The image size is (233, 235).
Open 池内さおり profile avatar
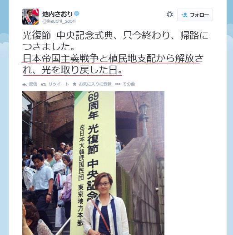tap(30, 17)
